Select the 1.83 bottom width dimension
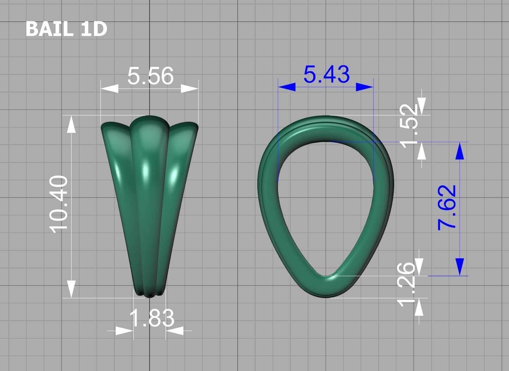The height and width of the screenshot is (371, 509). point(152,318)
